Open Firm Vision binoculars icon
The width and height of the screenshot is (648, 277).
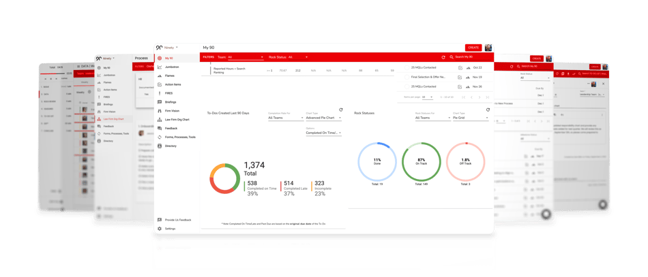(160, 111)
